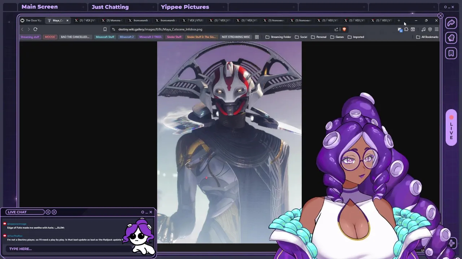This screenshot has height=259, width=462.
Task: Click the share icon in address bar
Action: point(336,29)
